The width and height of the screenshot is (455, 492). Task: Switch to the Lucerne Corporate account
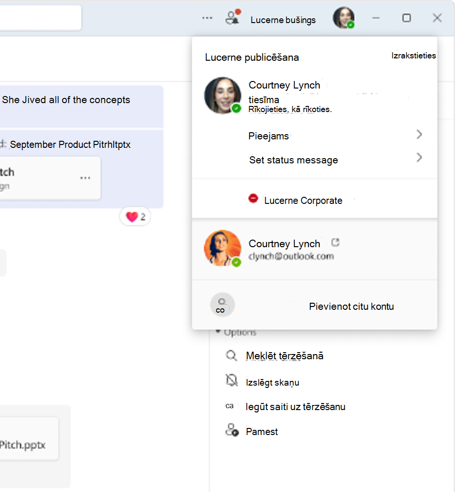(x=314, y=200)
